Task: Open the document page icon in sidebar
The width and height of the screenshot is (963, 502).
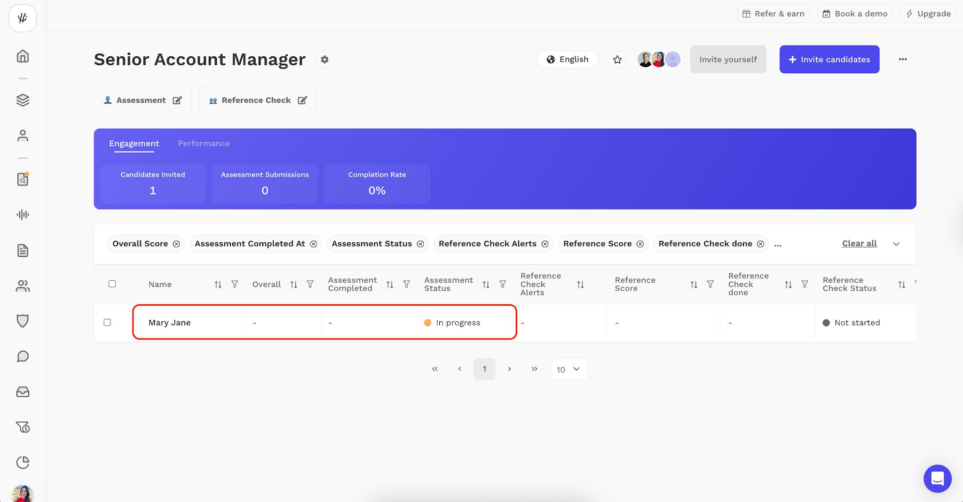Action: point(23,250)
